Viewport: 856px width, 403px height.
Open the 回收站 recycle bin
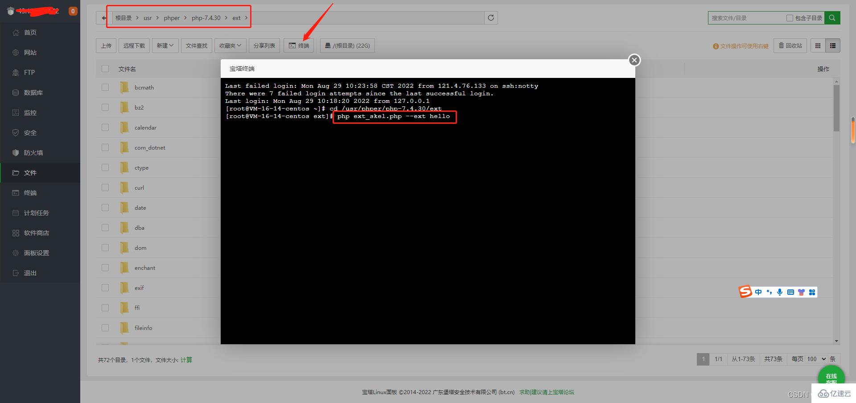pos(790,45)
